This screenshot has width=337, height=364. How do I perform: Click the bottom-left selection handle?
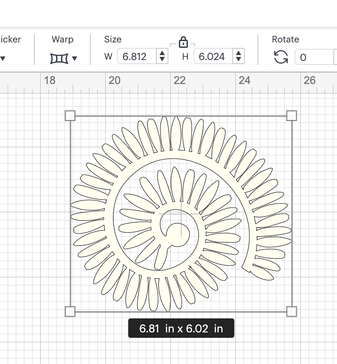pos(70,311)
